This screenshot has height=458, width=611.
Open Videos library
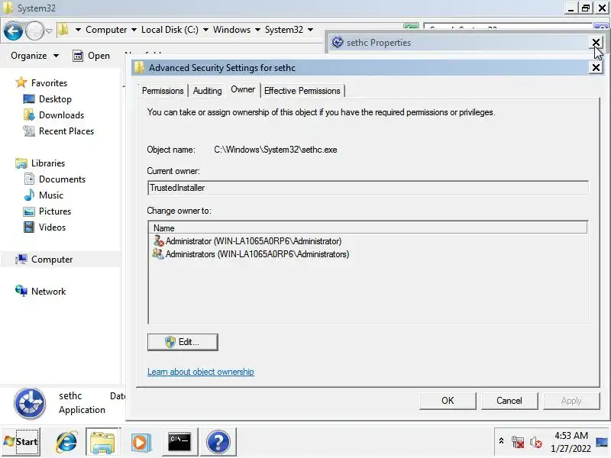coord(52,227)
